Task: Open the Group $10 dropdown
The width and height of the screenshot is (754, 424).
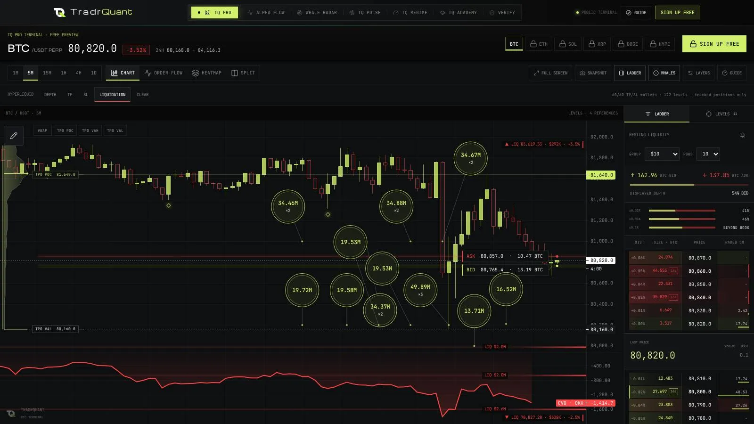Action: [662, 154]
